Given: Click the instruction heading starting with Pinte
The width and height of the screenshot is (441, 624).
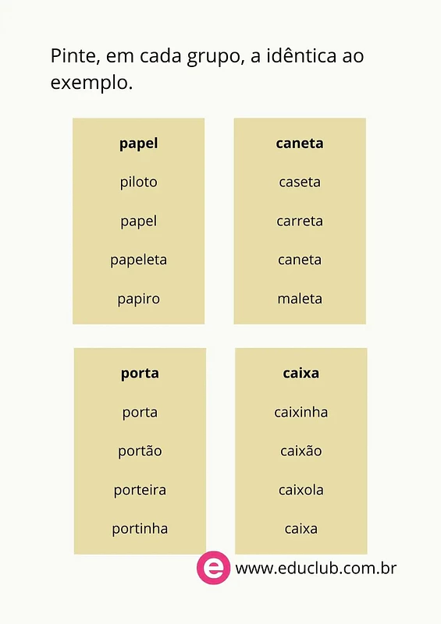Looking at the screenshot, I should 207,69.
